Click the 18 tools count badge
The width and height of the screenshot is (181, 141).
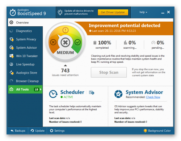[37, 89]
